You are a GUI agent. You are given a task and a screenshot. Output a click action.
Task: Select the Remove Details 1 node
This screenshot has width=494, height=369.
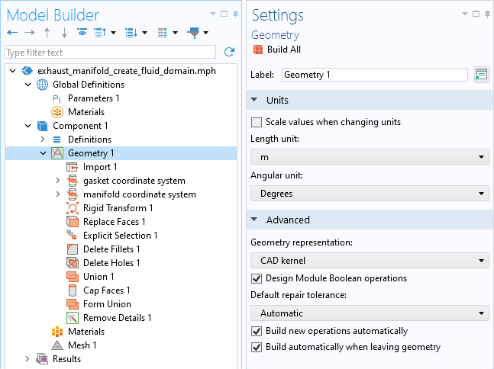pos(117,318)
